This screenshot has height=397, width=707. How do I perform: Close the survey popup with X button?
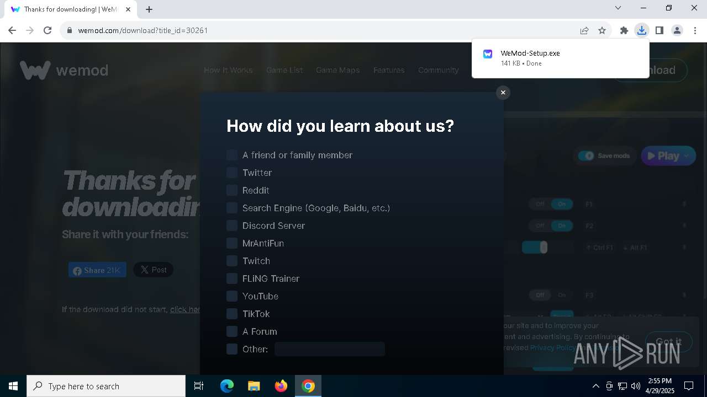point(503,93)
